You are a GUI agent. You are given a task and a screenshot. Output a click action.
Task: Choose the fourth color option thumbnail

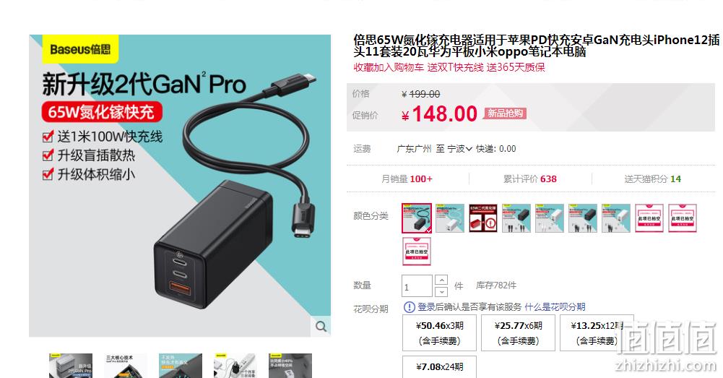coord(516,218)
